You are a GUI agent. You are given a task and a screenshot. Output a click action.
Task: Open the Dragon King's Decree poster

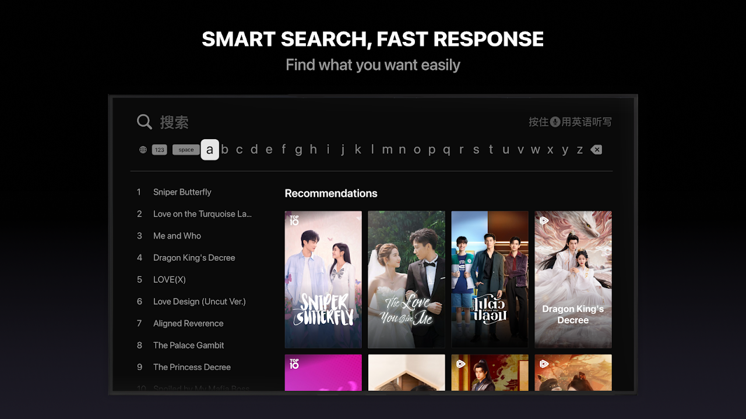tap(573, 279)
